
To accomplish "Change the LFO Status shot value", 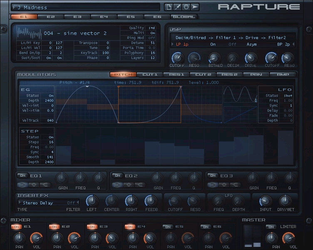I will click(x=288, y=96).
